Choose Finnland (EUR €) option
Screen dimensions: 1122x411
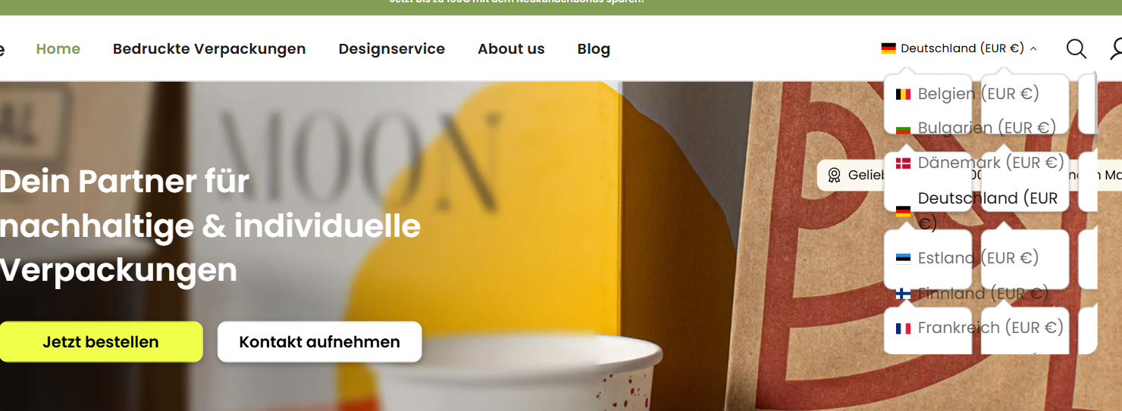[x=972, y=294]
